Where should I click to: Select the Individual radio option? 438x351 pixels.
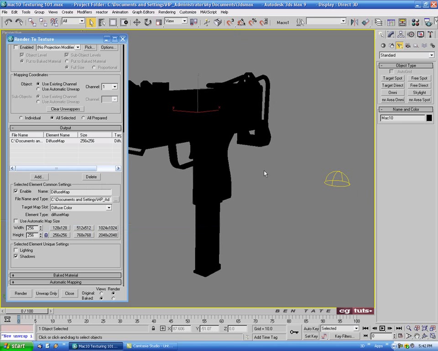(21, 118)
